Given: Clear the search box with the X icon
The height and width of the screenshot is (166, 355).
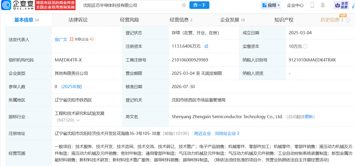Looking at the screenshot, I should [x=184, y=5].
